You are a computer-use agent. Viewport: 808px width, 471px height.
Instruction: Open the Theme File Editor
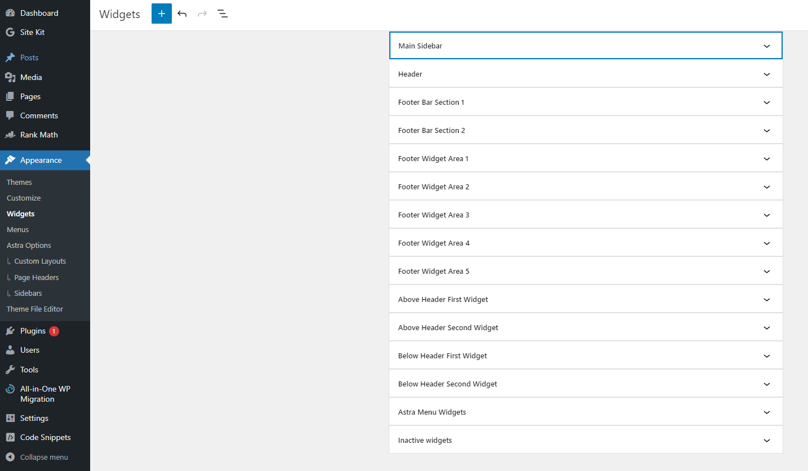pos(34,309)
